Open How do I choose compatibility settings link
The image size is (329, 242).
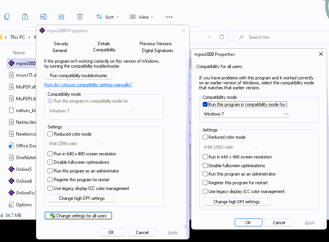coord(88,85)
